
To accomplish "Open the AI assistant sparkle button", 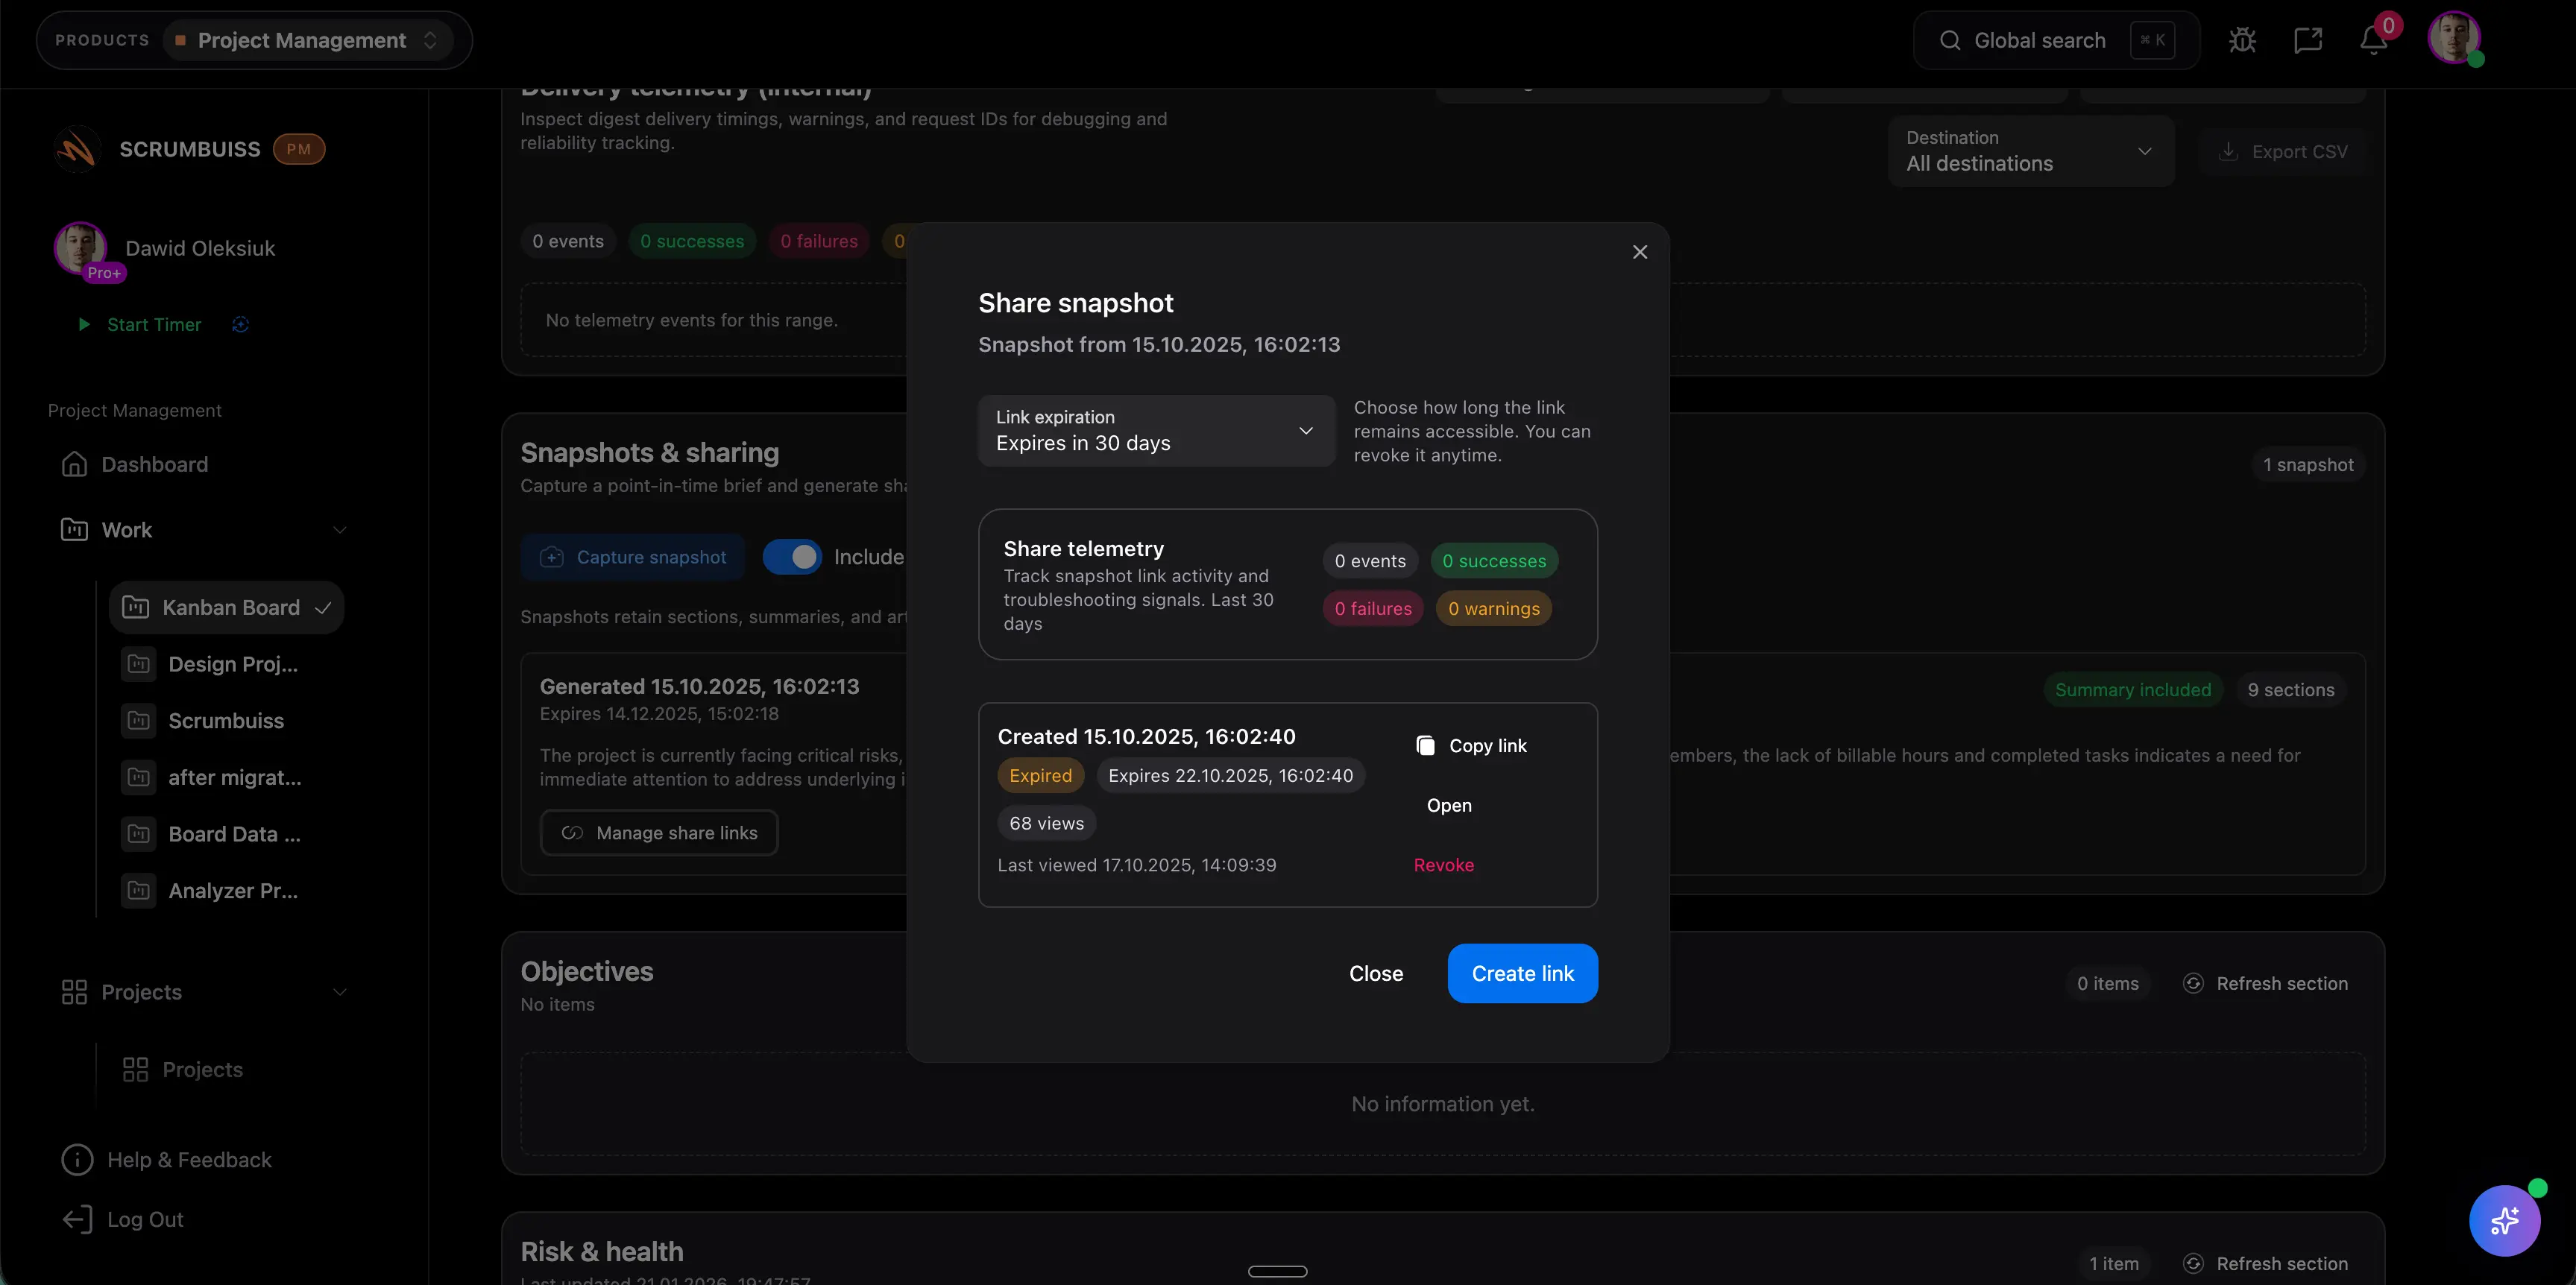I will pos(2504,1220).
